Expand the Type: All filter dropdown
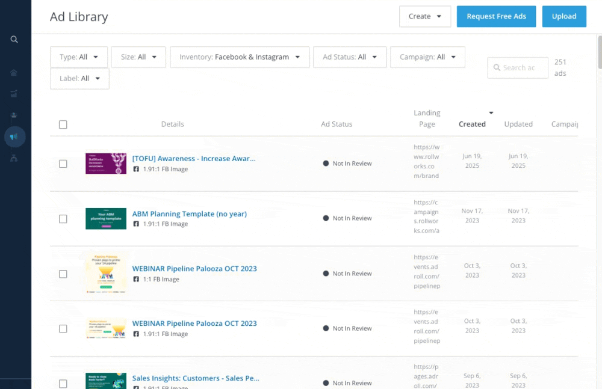602x389 pixels. pyautogui.click(x=79, y=57)
